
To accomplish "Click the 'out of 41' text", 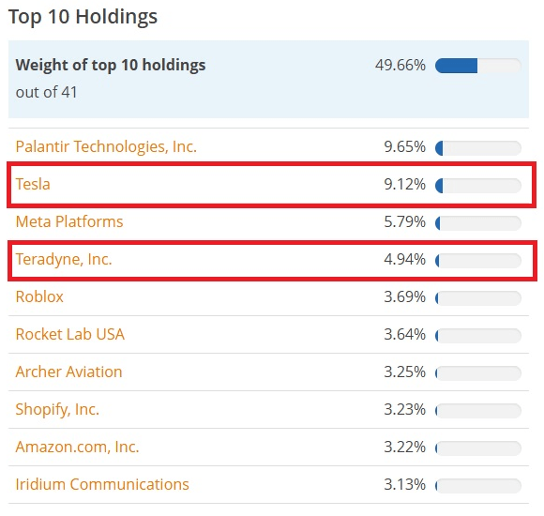I will [x=46, y=92].
